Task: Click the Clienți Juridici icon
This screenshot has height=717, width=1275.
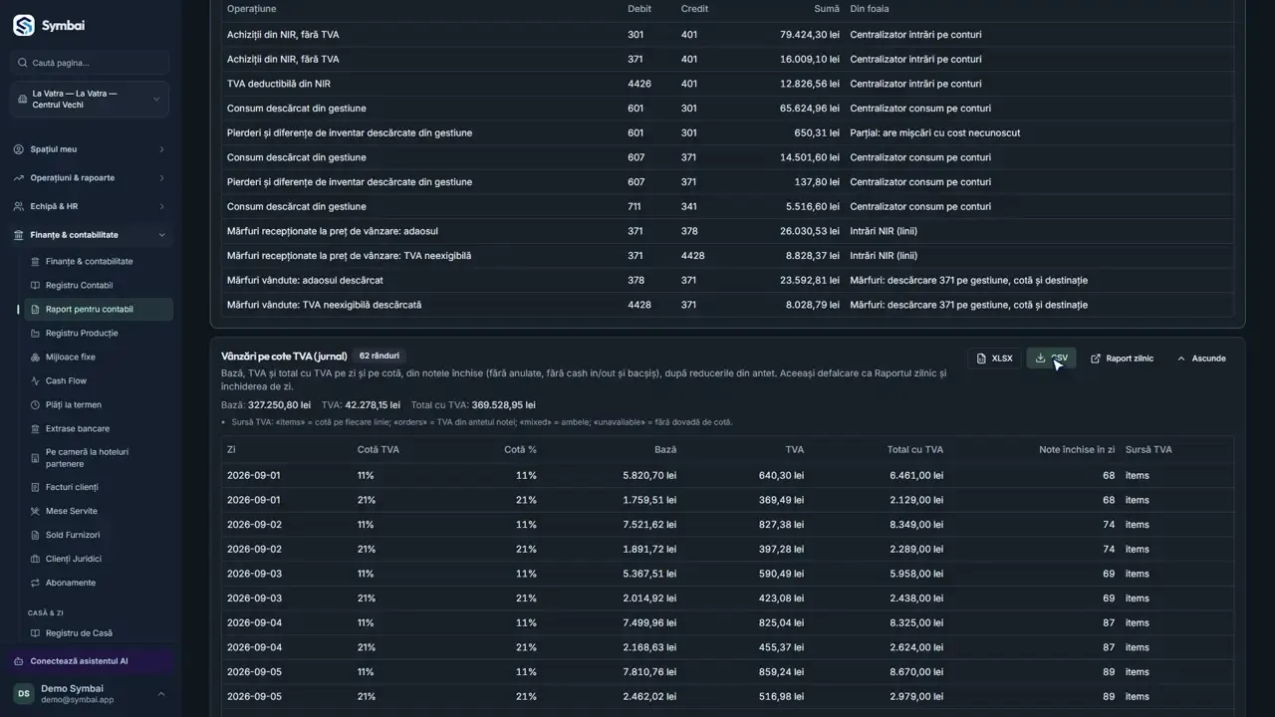Action: click(x=36, y=559)
